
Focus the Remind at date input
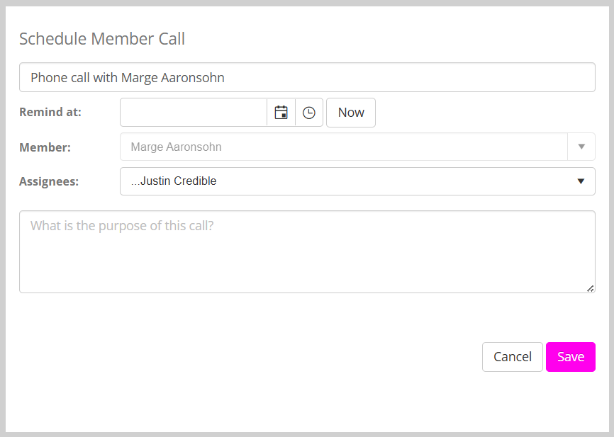tap(194, 113)
